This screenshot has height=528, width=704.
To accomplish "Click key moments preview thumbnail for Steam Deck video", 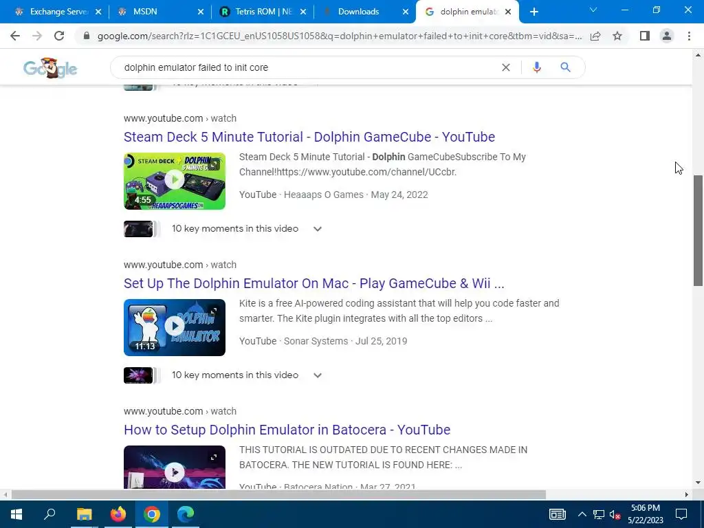I will pos(138,228).
